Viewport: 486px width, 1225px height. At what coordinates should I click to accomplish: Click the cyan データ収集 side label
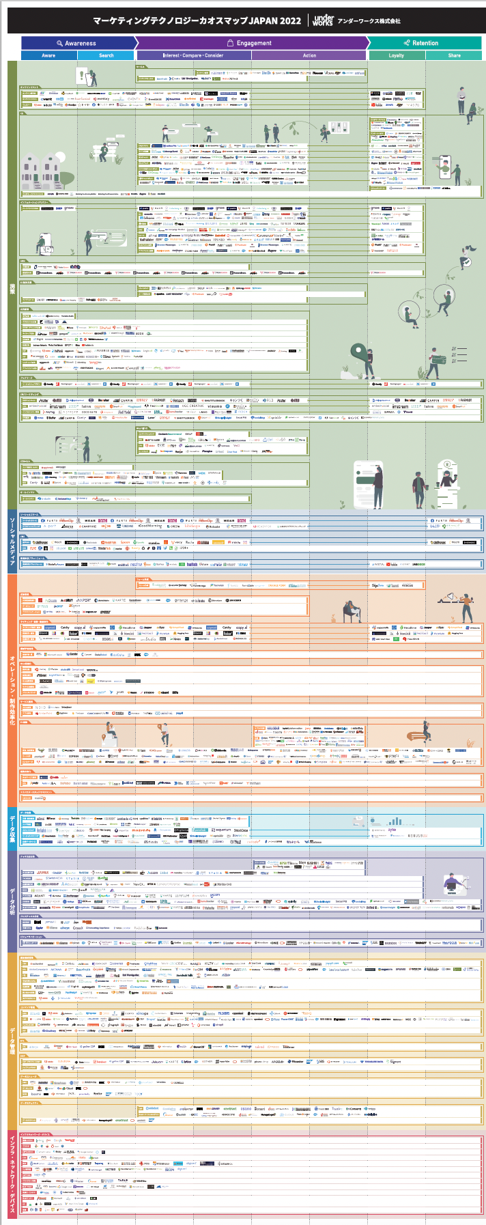pos(12,829)
